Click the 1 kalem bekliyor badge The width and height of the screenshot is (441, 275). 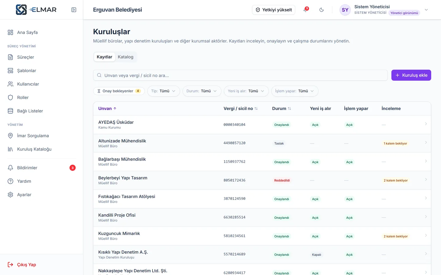point(395,143)
